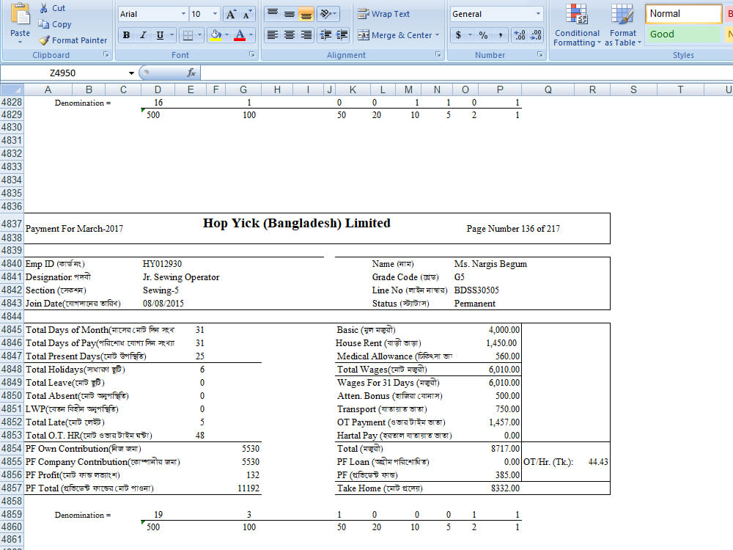The image size is (733, 550).
Task: Expand the font color dropdown arrow
Action: [251, 35]
